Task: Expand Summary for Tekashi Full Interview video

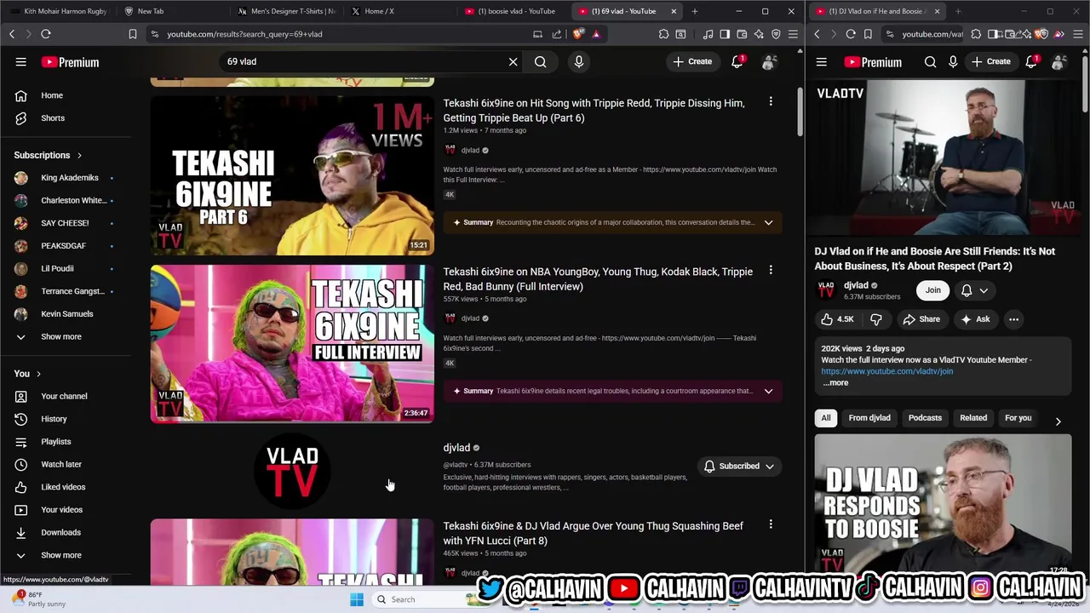Action: point(768,391)
